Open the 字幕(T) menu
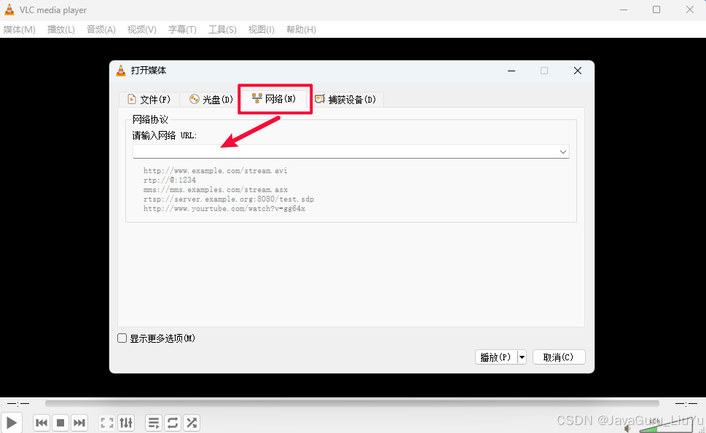 [182, 30]
